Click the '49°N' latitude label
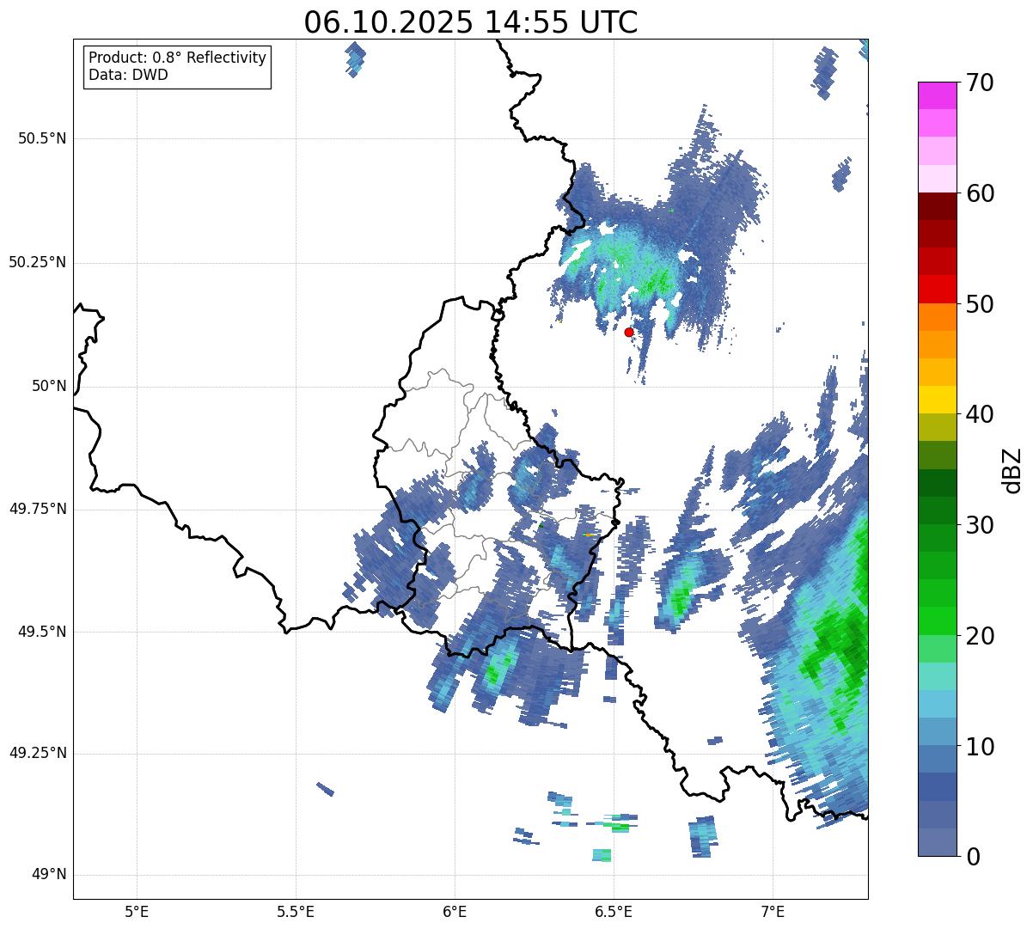The image size is (1033, 929). click(49, 874)
